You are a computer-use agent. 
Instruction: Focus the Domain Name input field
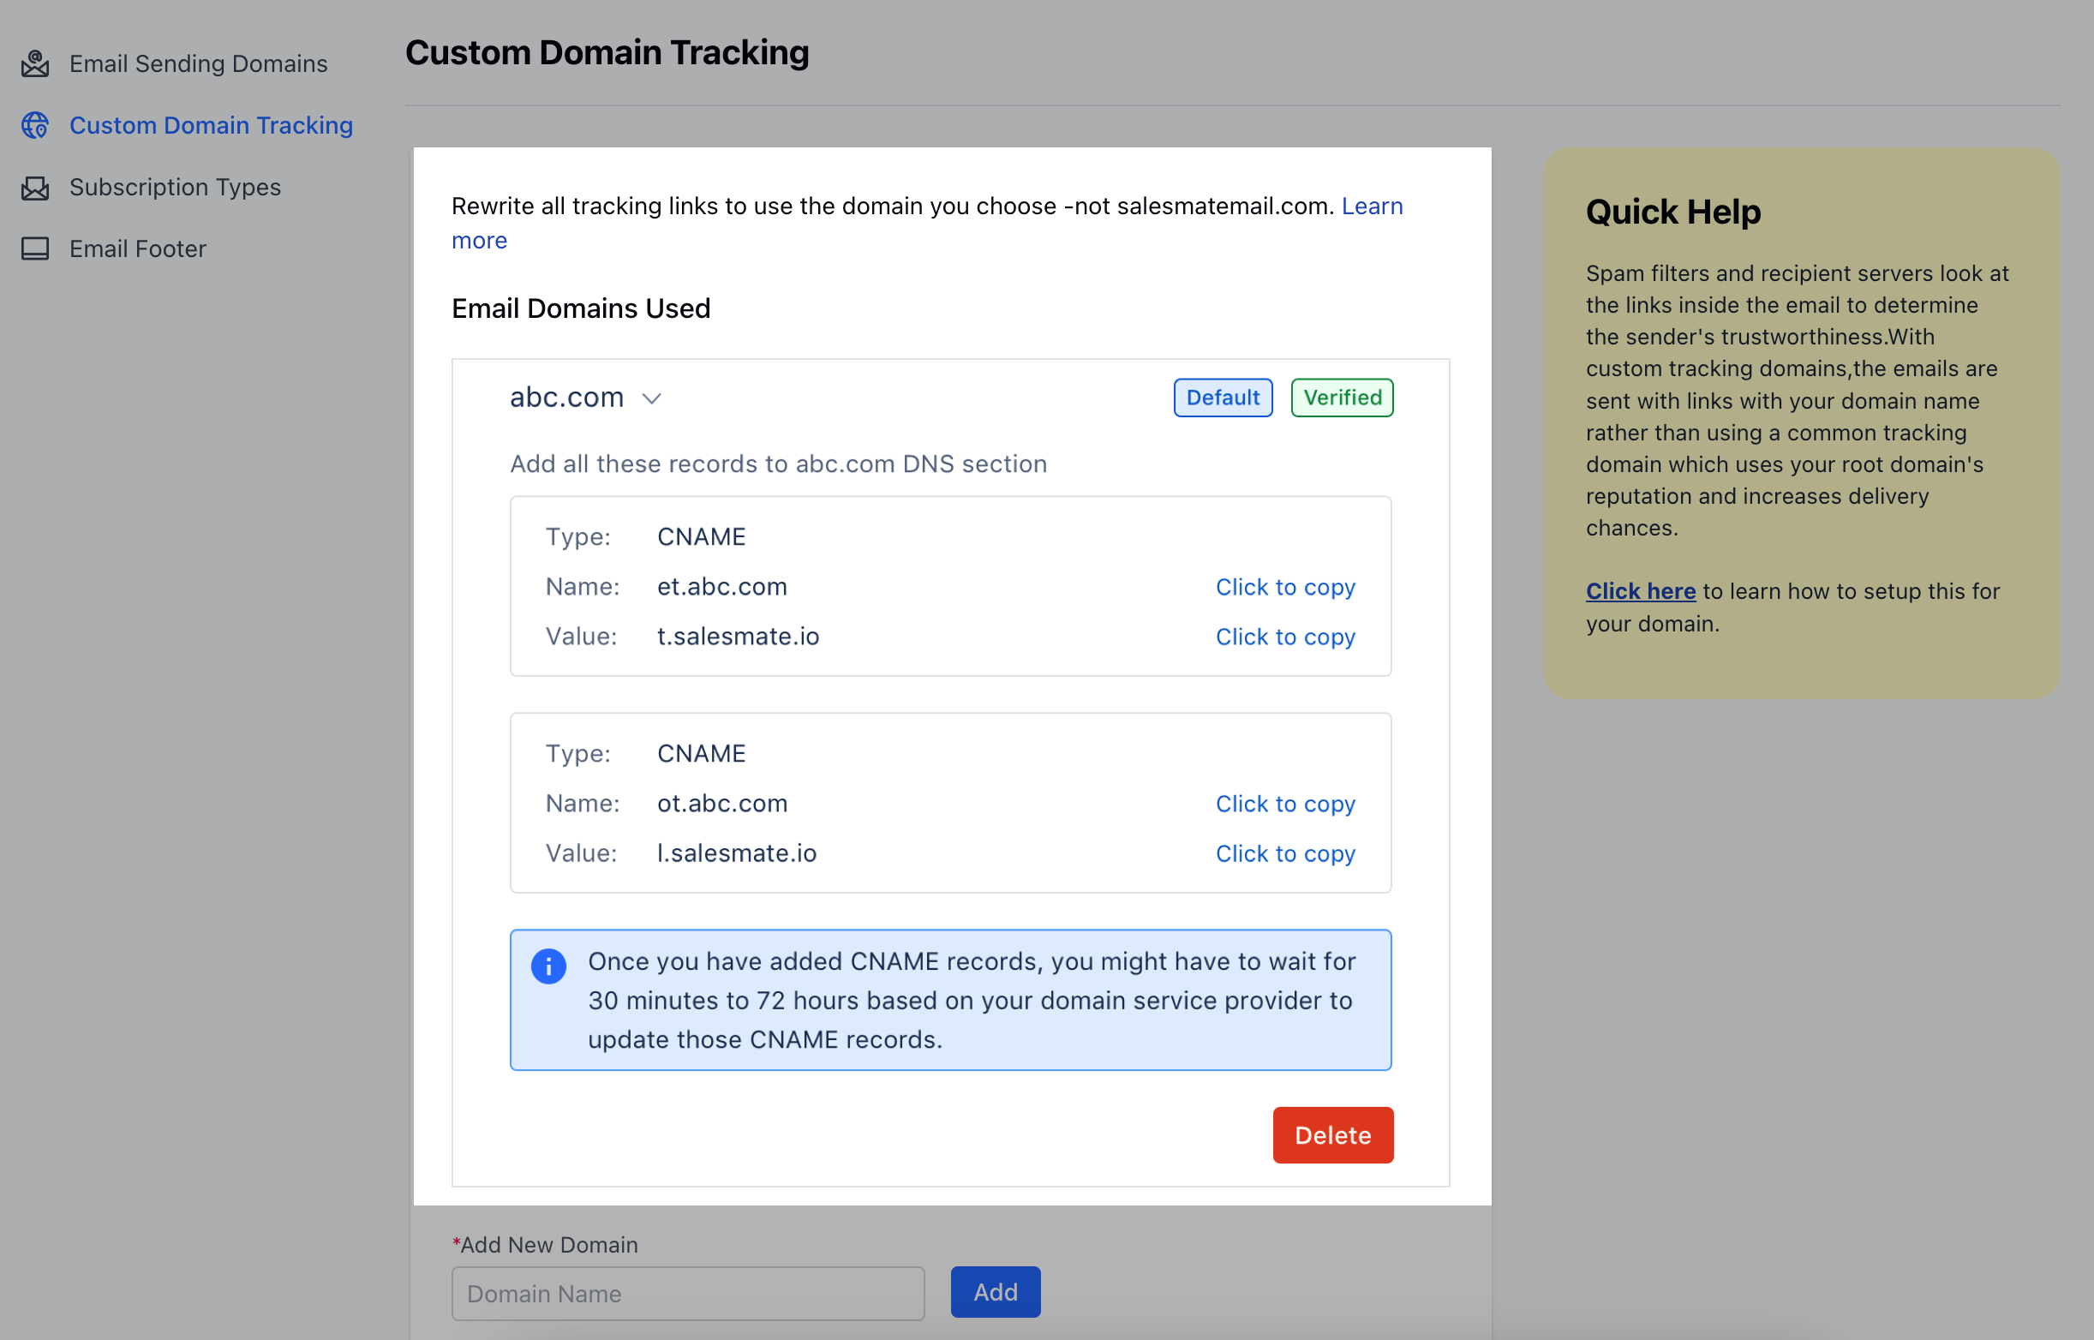687,1294
